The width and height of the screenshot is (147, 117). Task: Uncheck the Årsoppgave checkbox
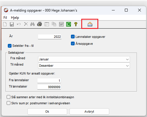(73, 44)
